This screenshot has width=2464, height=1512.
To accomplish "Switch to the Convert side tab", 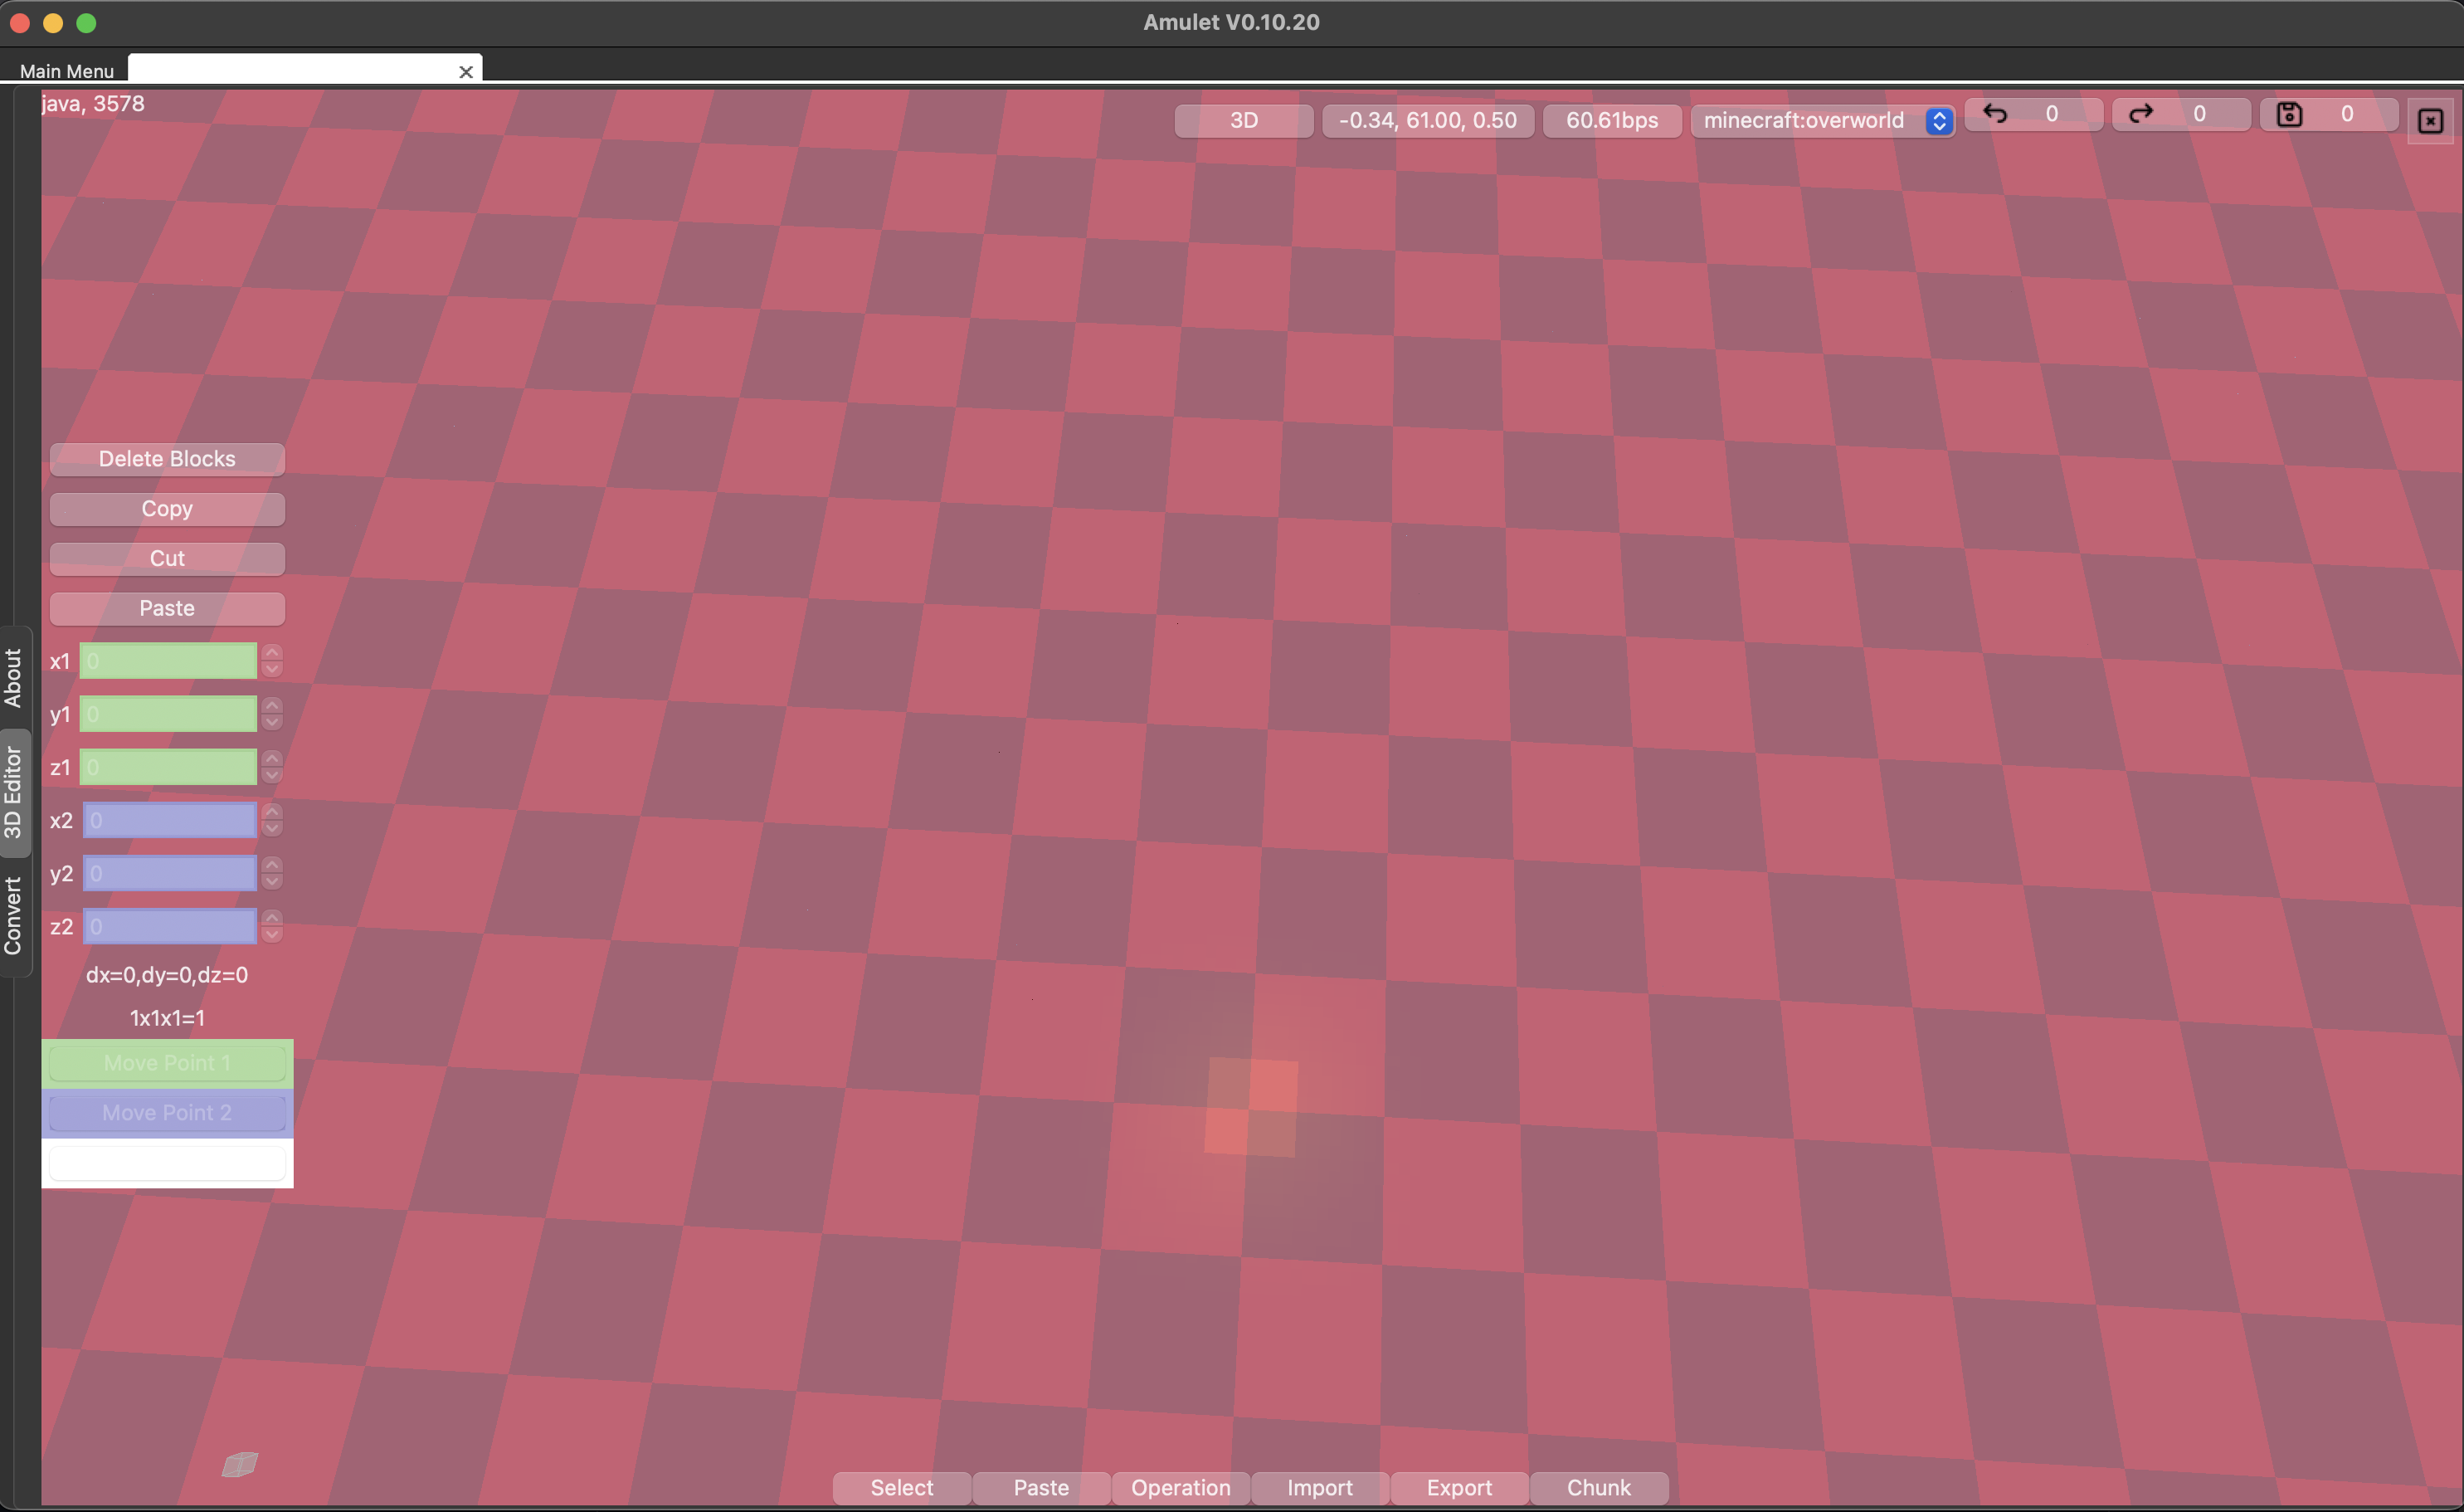I will (16, 908).
